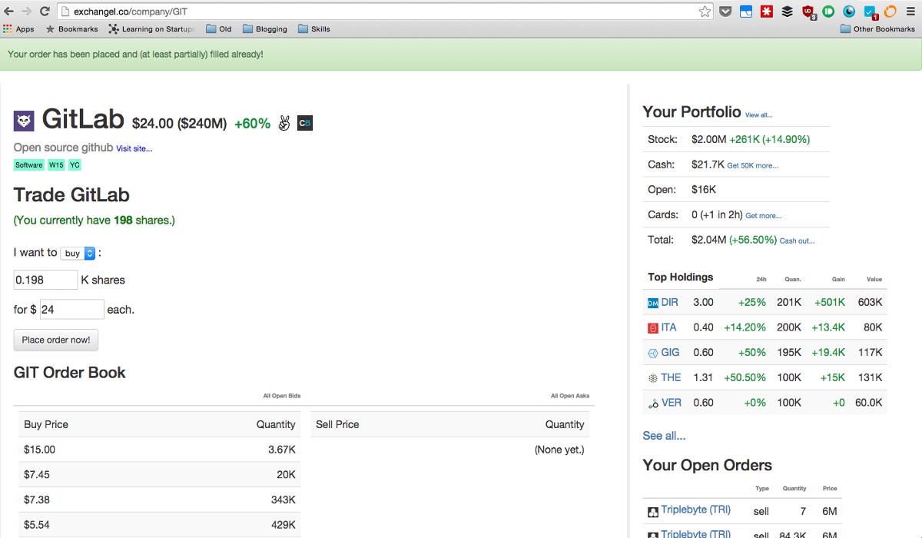The image size is (922, 538).
Task: Focus the K shares quantity input
Action: (46, 280)
